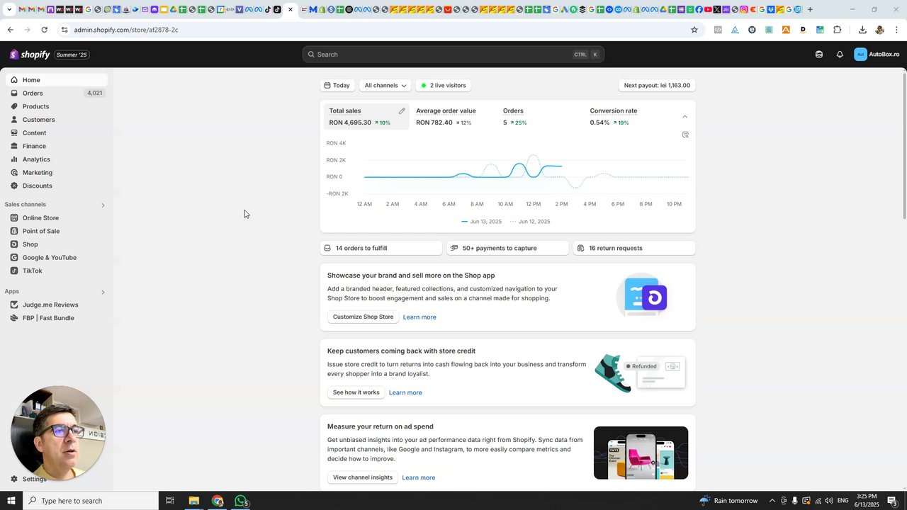Expand the Apps chevron in sidebar
The image size is (907, 510).
point(103,293)
